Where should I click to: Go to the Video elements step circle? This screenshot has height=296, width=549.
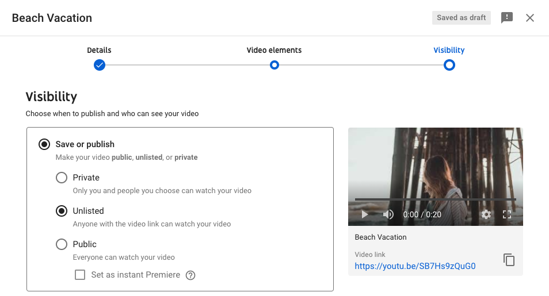tap(274, 65)
